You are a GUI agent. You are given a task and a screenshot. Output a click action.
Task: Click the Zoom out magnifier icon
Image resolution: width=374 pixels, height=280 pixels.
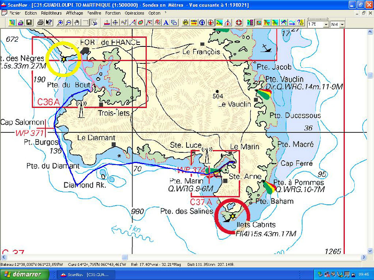(x=69, y=22)
